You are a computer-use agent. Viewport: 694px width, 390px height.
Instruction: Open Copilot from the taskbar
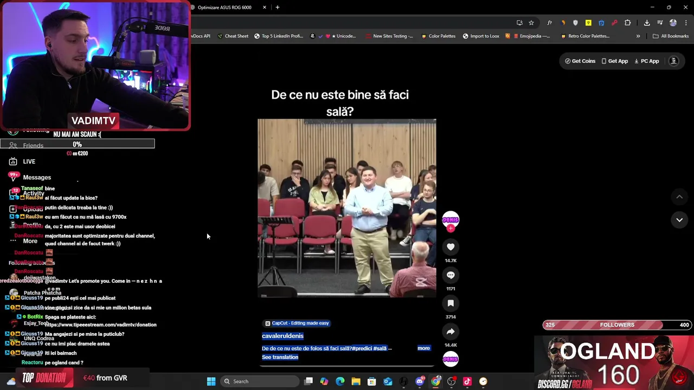324,381
